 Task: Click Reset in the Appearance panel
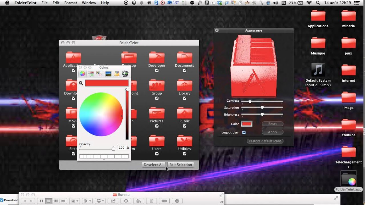[x=272, y=124]
